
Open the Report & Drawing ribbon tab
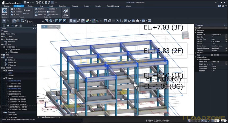coord(113,6)
